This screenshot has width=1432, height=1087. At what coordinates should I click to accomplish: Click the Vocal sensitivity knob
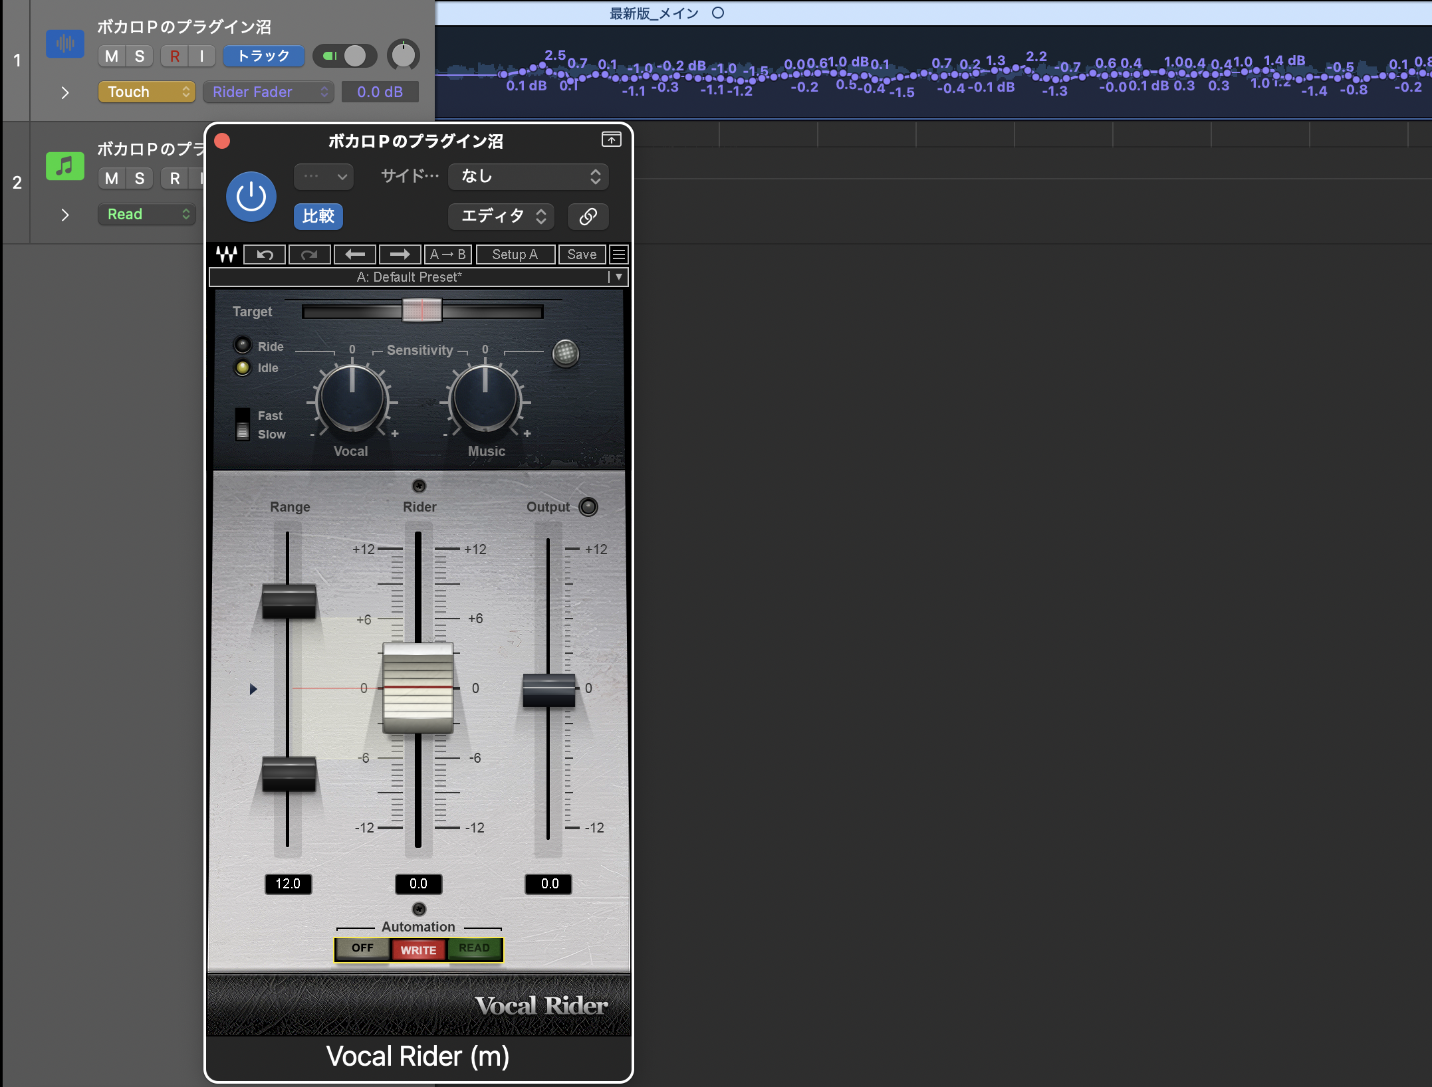click(352, 399)
